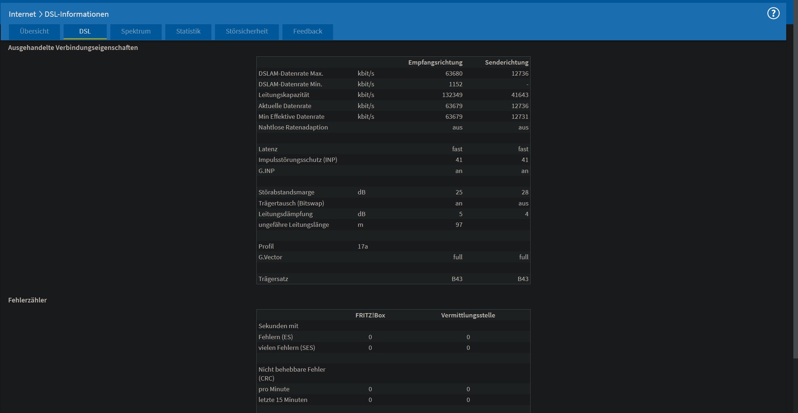
Task: Open the Spektrum tab
Action: [136, 31]
